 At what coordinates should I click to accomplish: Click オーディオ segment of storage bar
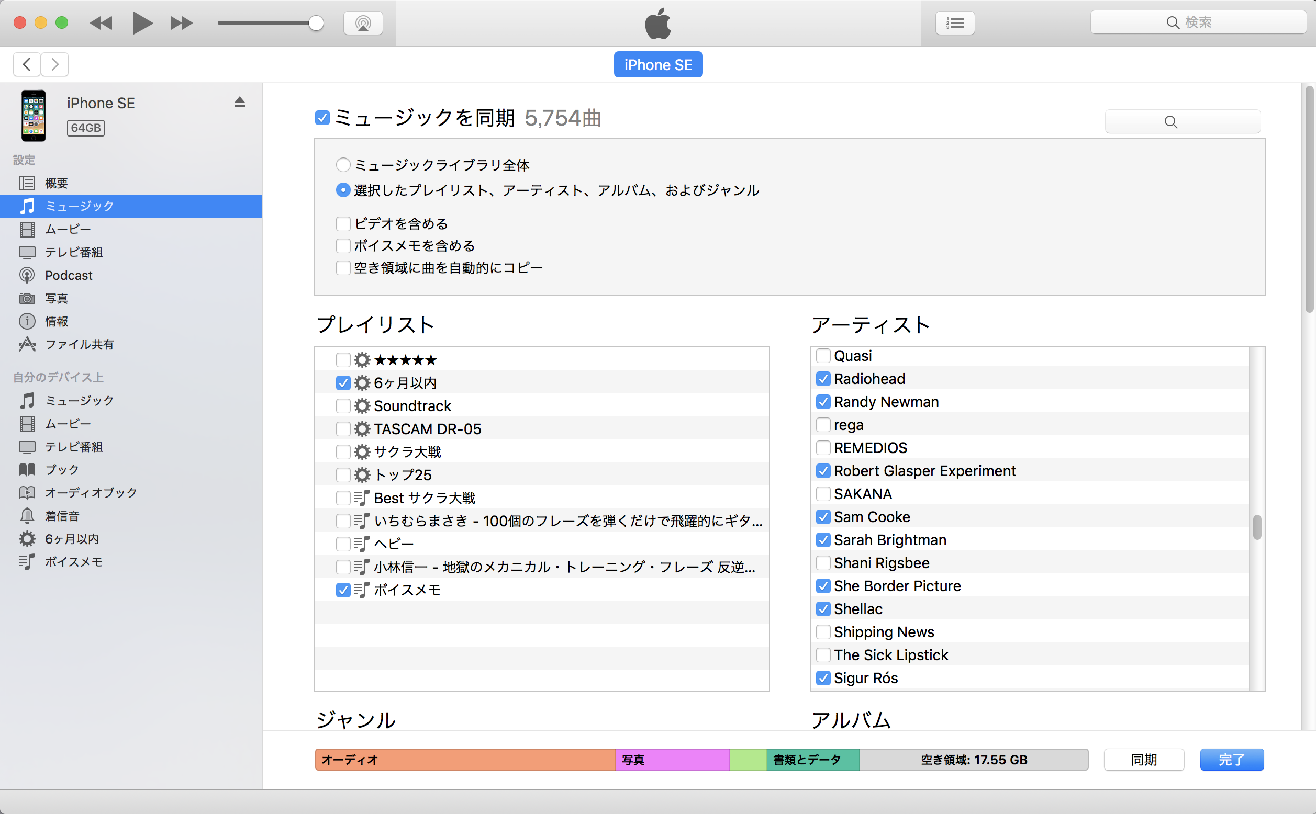tap(465, 760)
